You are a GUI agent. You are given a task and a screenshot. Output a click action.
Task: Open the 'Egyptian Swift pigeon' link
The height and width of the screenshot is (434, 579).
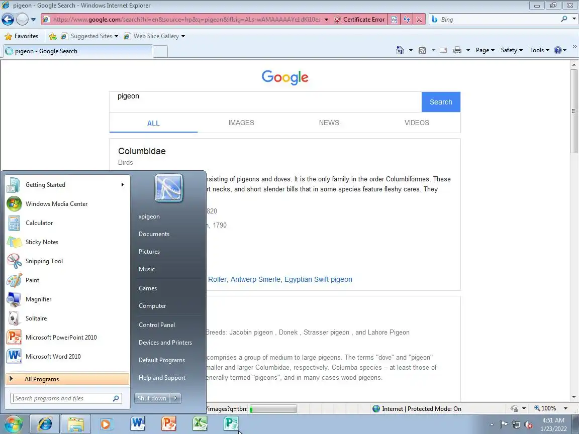[x=318, y=279]
